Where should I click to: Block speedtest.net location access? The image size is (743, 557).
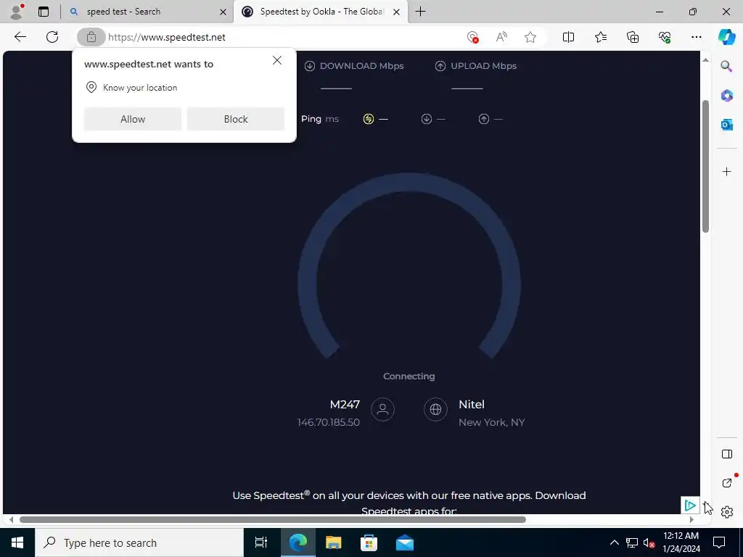[x=236, y=119]
